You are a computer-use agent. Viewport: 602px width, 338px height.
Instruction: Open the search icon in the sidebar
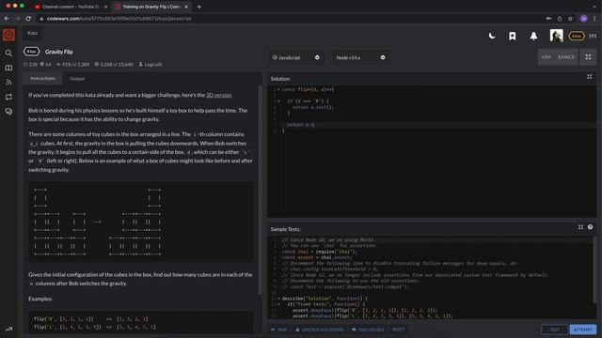point(8,53)
